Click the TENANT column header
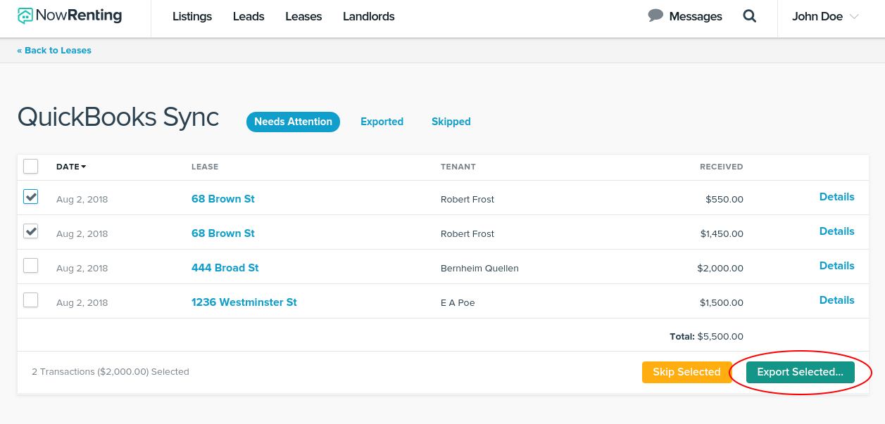Image resolution: width=885 pixels, height=424 pixels. 458,167
